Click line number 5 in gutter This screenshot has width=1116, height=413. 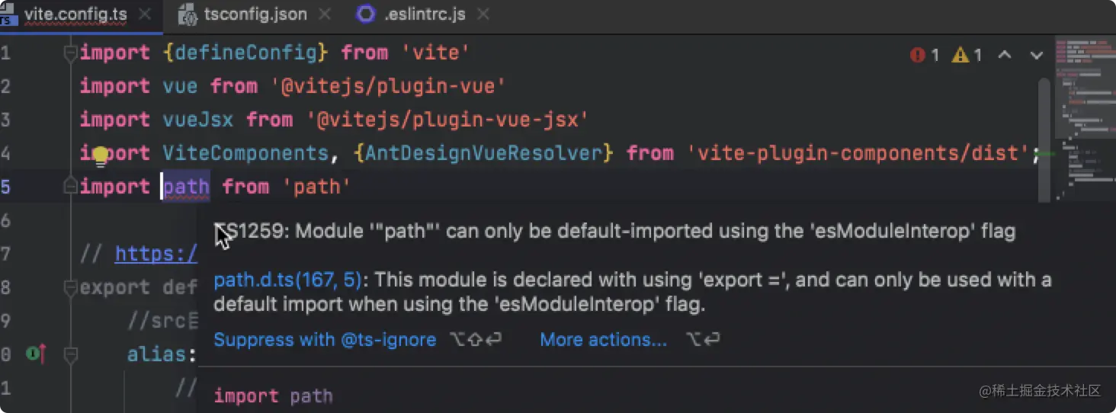click(x=5, y=187)
